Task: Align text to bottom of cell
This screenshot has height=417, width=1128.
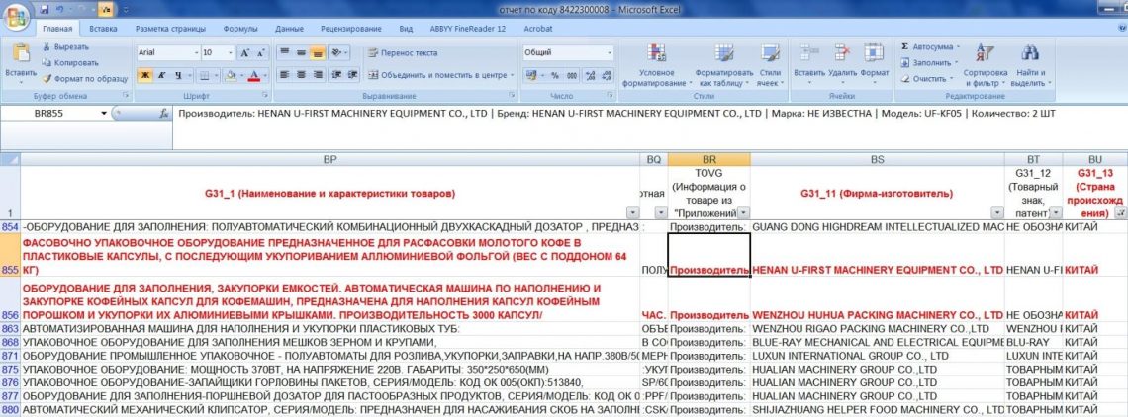Action: tap(318, 53)
